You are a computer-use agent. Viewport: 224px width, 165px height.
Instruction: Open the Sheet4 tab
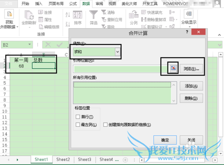click(x=106, y=160)
